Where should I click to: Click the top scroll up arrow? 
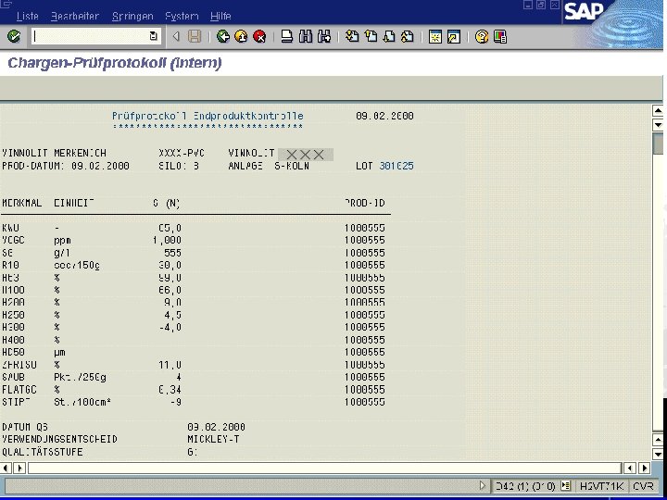[658, 111]
